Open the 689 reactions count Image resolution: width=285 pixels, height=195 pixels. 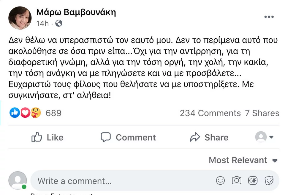tap(53, 113)
